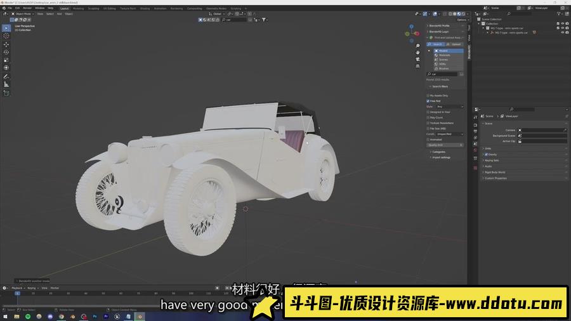
Task: Enable the Designed in Year checkbox
Action: pyautogui.click(x=428, y=112)
